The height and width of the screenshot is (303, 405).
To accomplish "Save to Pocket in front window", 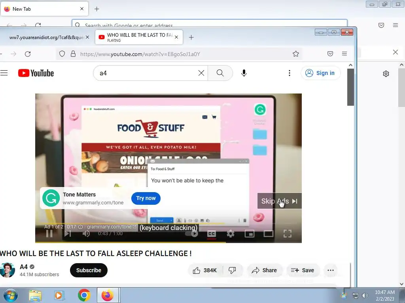I will coord(330,54).
